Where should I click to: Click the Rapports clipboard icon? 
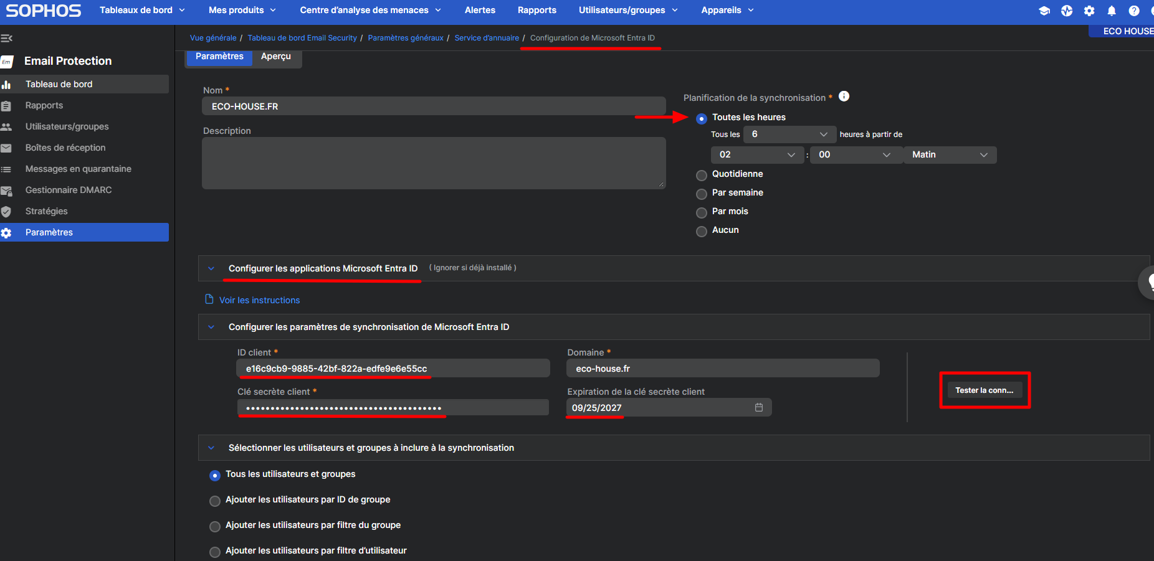[x=6, y=106]
